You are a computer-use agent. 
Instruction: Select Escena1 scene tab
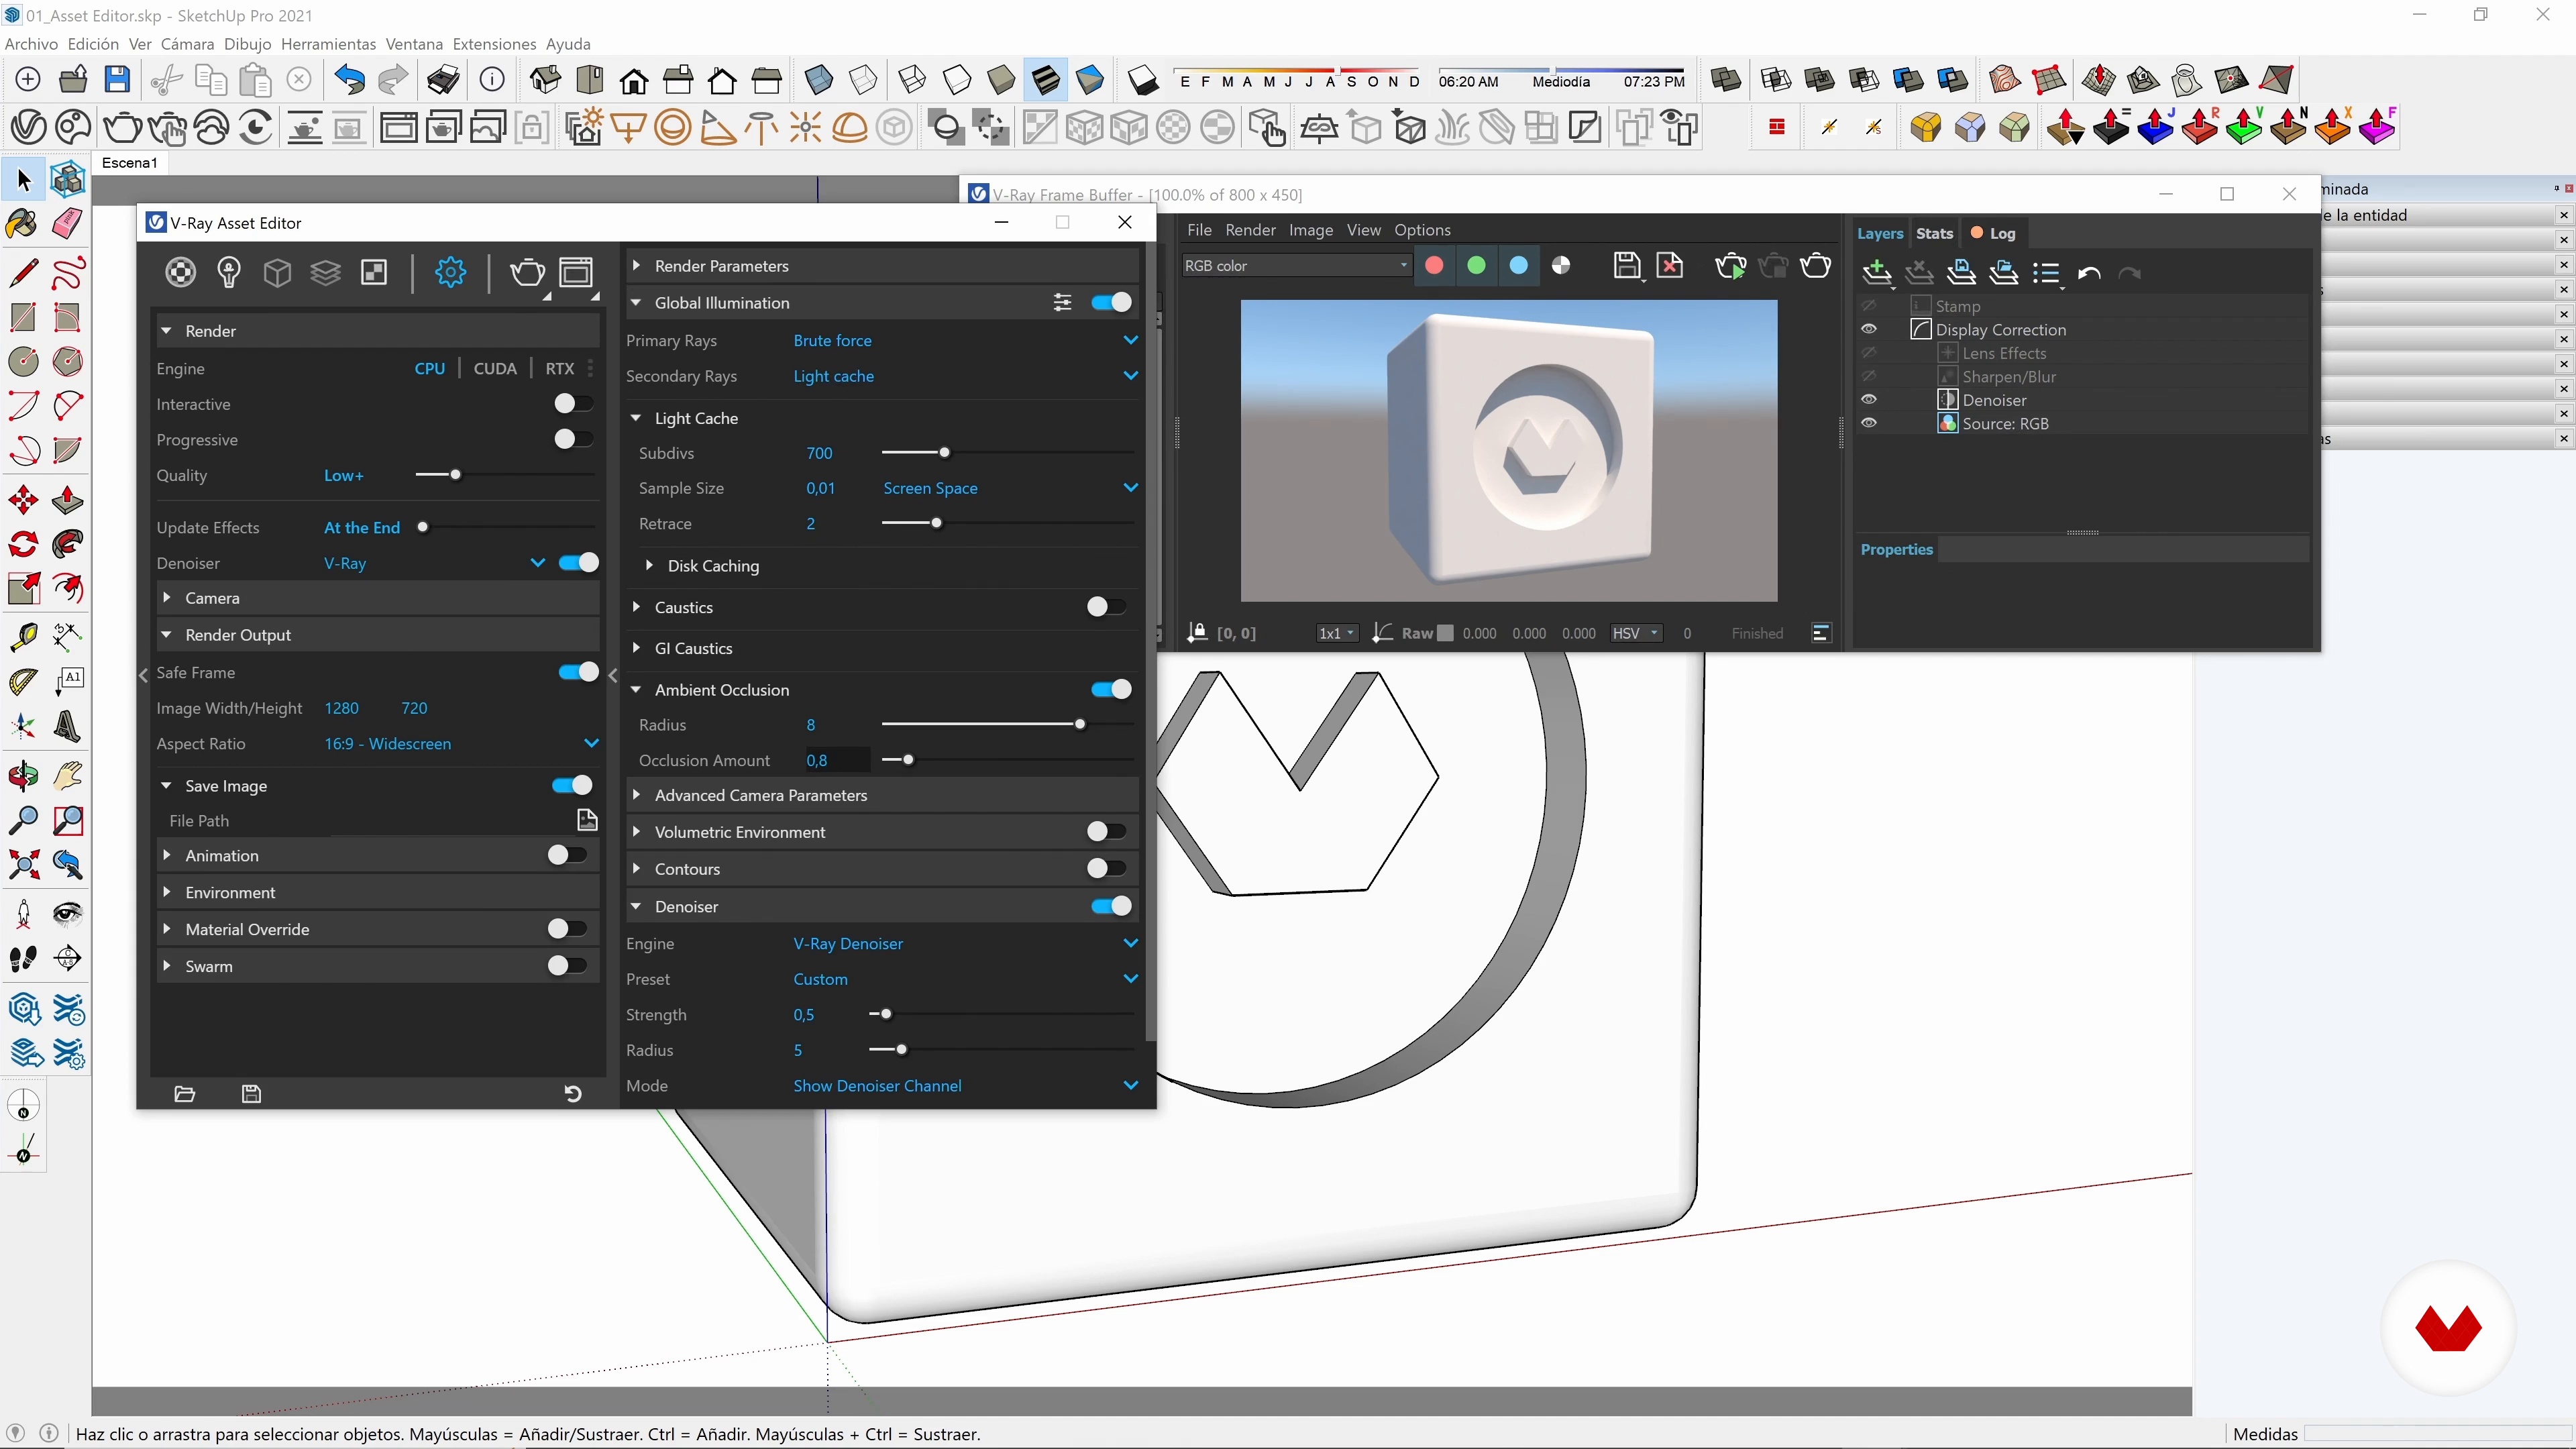pos(130,163)
